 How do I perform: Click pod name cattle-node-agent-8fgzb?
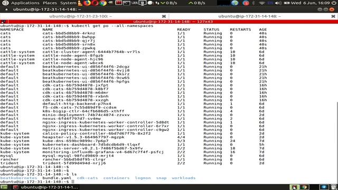pyautogui.click(x=73, y=55)
